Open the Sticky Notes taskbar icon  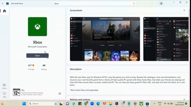tap(80, 104)
